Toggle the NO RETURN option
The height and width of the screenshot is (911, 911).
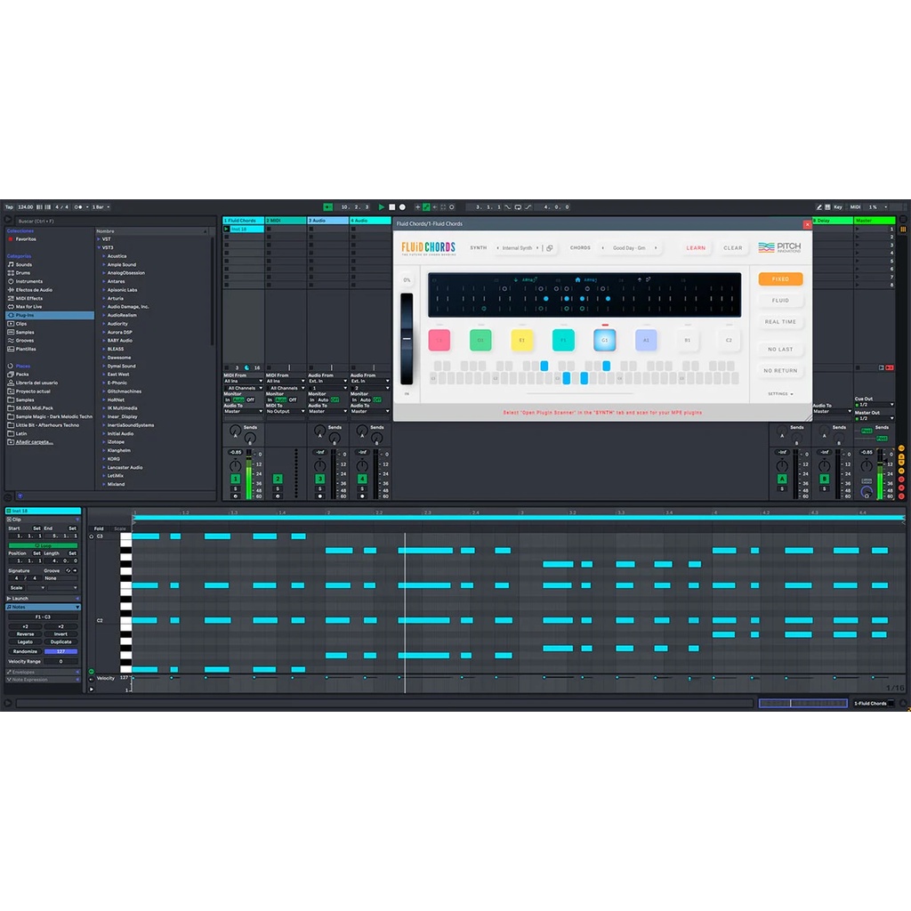780,370
